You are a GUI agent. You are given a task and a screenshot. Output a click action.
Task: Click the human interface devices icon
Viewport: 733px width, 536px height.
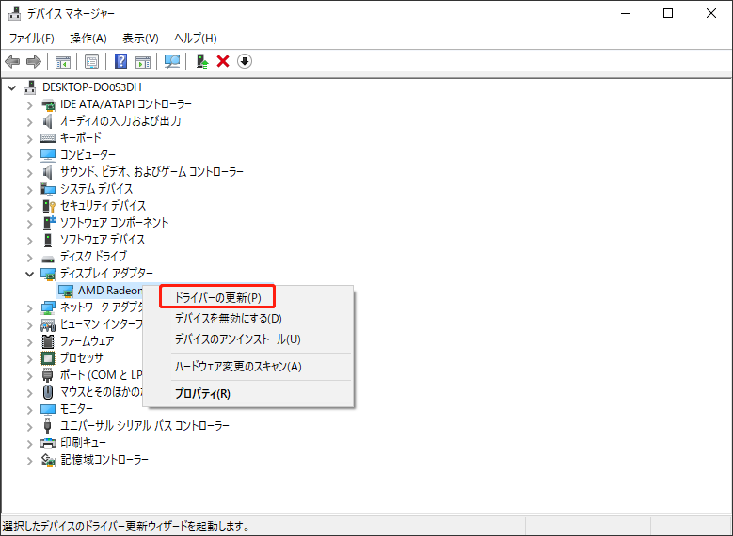[48, 324]
